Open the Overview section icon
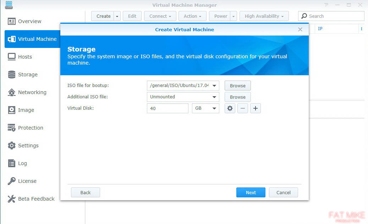The height and width of the screenshot is (224, 368). (11, 21)
